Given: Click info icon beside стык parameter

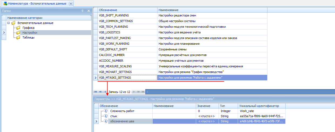Looking at the screenshot, I should click(x=106, y=116).
